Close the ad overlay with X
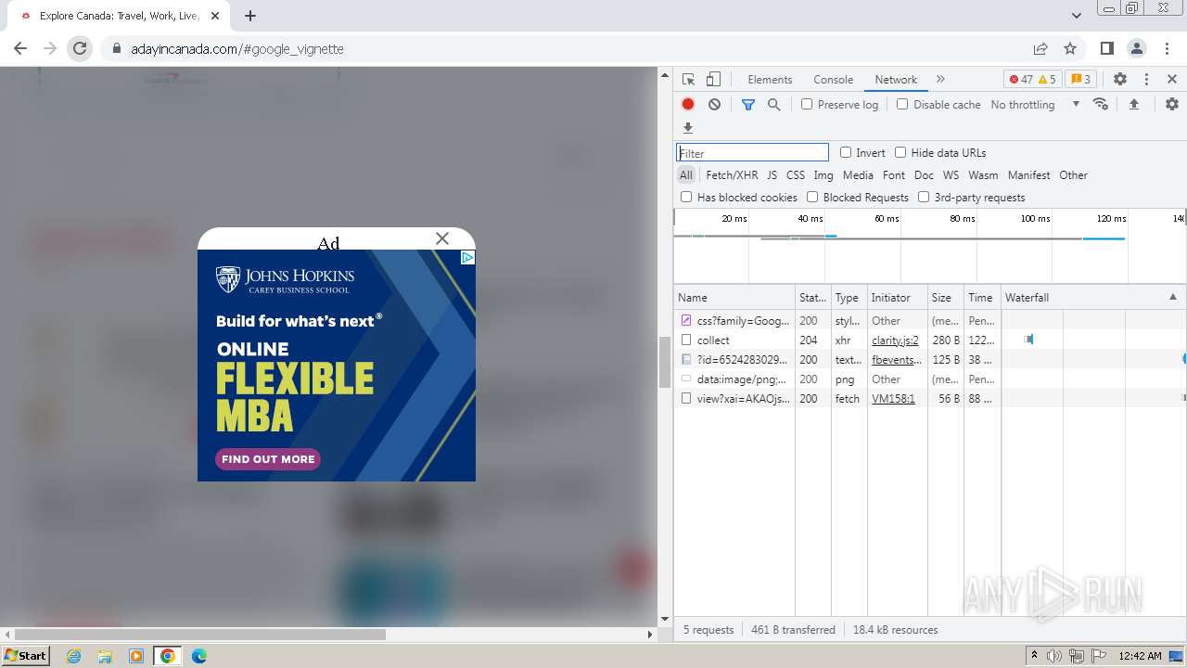1187x668 pixels. coord(442,238)
